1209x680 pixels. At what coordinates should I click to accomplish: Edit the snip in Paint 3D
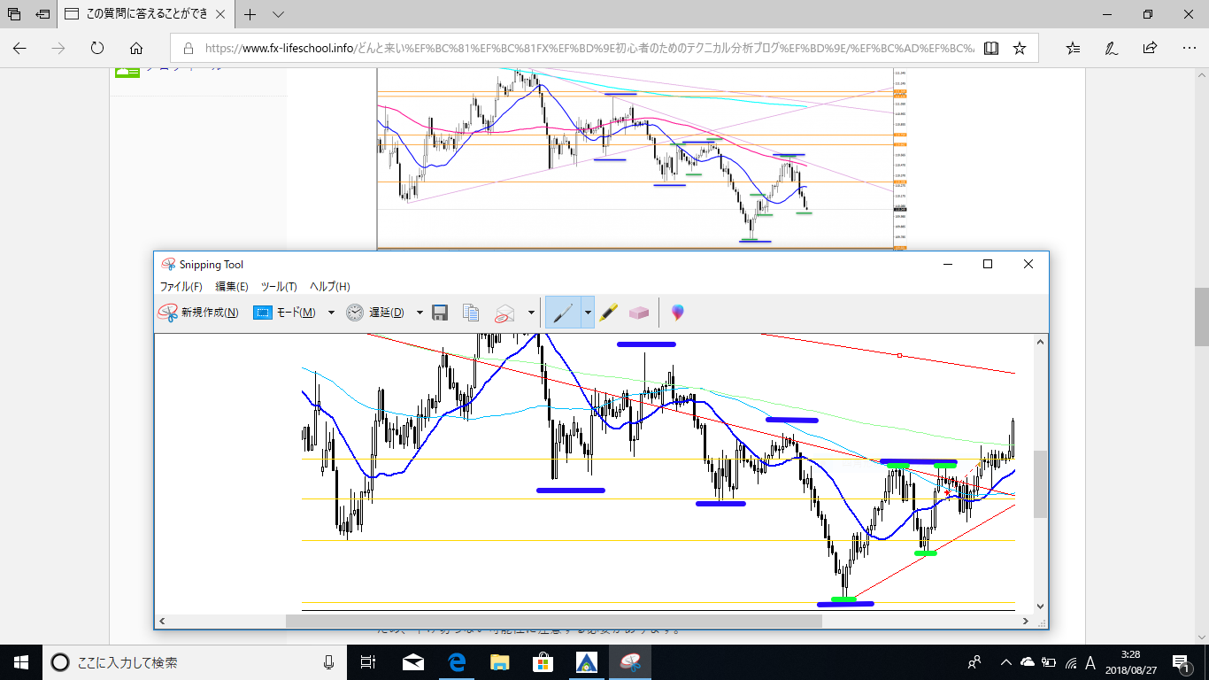click(677, 313)
